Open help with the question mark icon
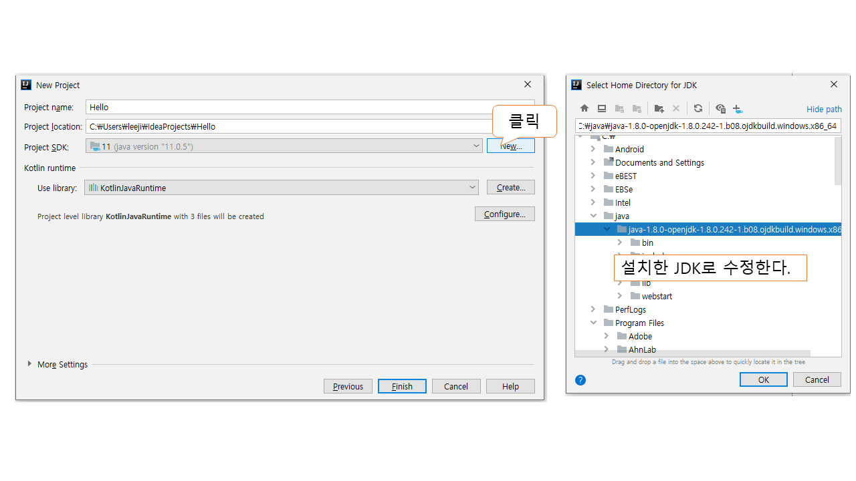The width and height of the screenshot is (856, 481). coord(580,380)
